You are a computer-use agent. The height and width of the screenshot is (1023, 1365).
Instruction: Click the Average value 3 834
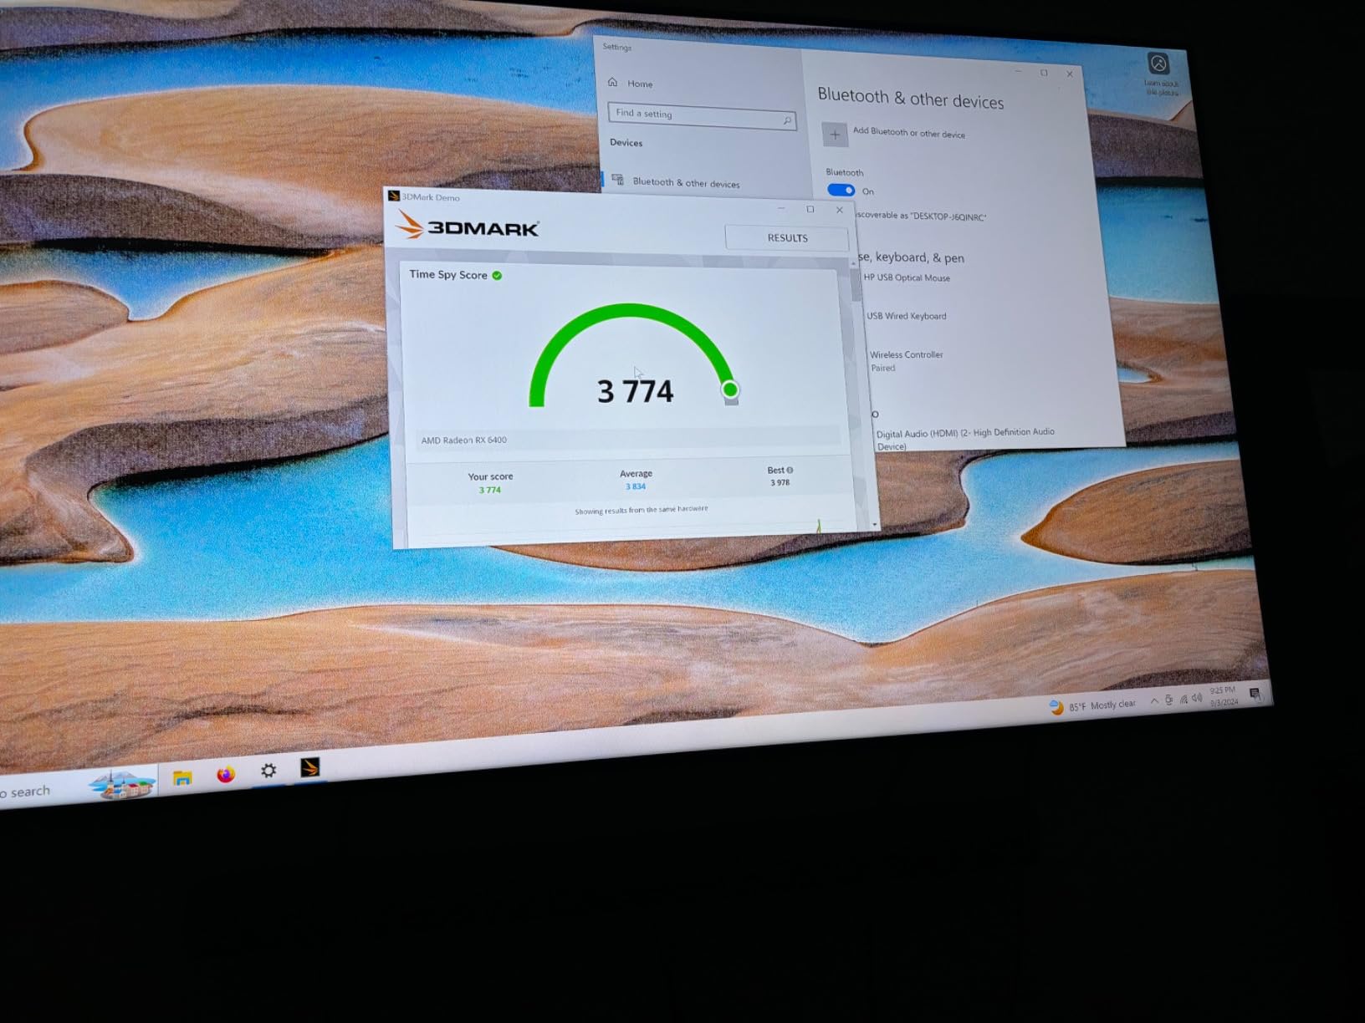pyautogui.click(x=636, y=486)
